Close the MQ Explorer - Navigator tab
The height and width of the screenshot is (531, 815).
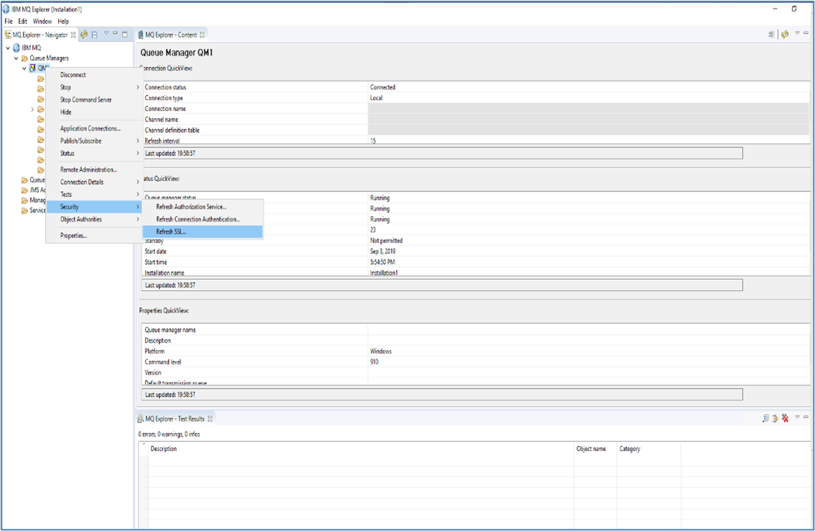click(x=73, y=35)
